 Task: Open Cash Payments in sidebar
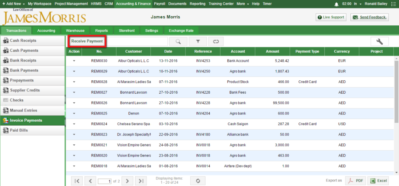point(32,51)
